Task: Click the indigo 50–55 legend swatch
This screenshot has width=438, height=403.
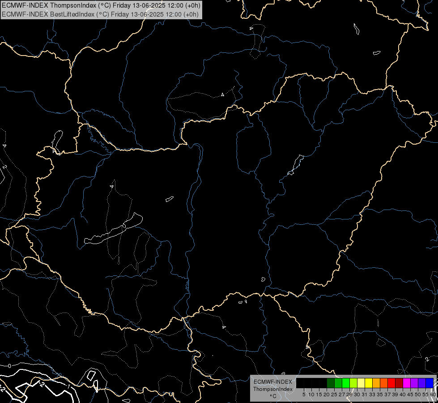Action: (422, 383)
